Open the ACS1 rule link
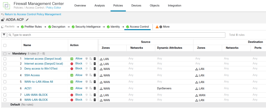This screenshot has height=108, width=266. 28,88
